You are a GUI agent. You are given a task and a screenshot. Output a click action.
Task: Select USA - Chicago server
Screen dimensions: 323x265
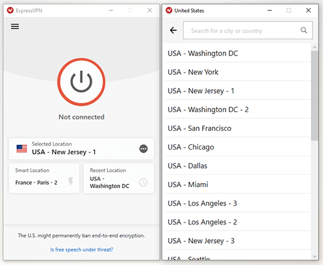tap(238, 147)
